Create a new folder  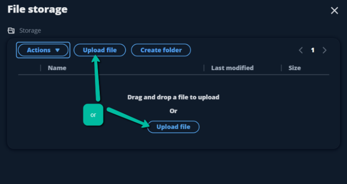[161, 50]
